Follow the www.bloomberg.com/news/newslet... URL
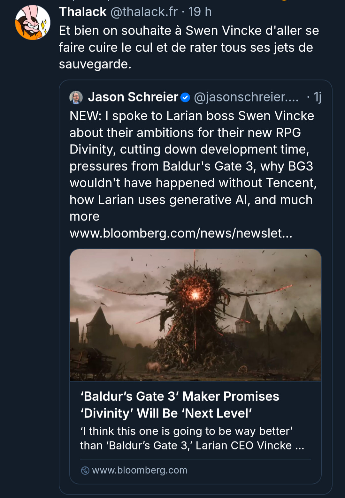 pos(181,233)
